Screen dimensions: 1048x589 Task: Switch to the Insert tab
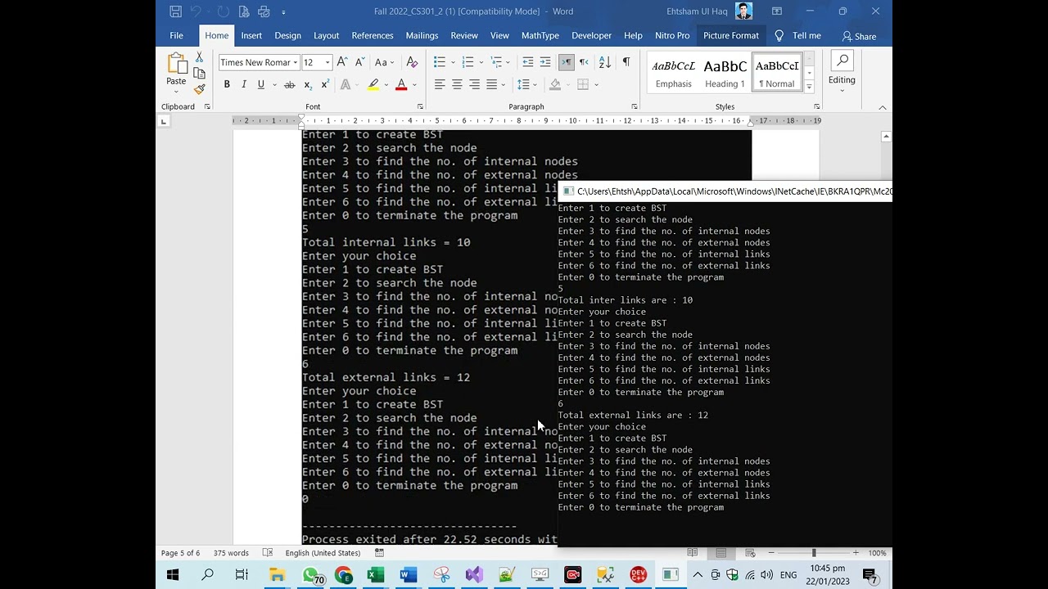251,35
